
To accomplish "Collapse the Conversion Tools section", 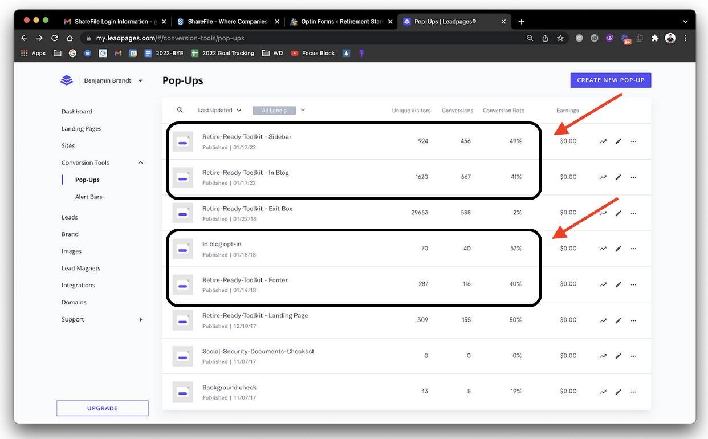I will 141,163.
